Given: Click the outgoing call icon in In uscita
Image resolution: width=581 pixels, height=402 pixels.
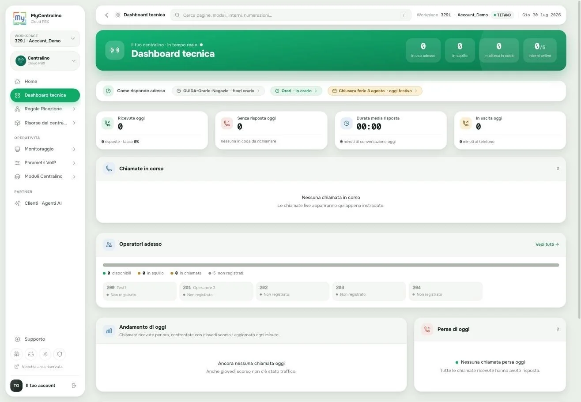Looking at the screenshot, I should coord(466,123).
